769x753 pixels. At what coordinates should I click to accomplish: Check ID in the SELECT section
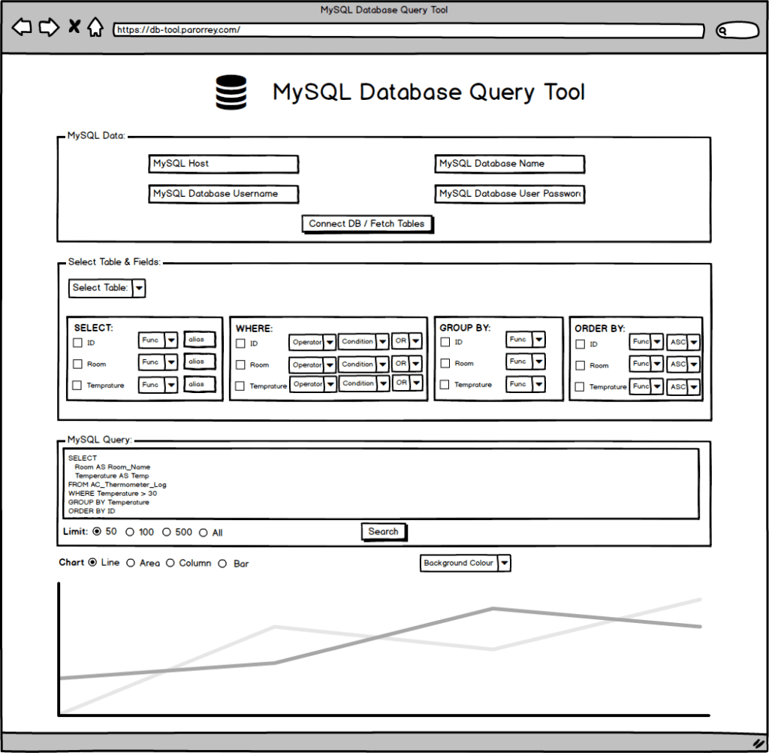(x=77, y=343)
